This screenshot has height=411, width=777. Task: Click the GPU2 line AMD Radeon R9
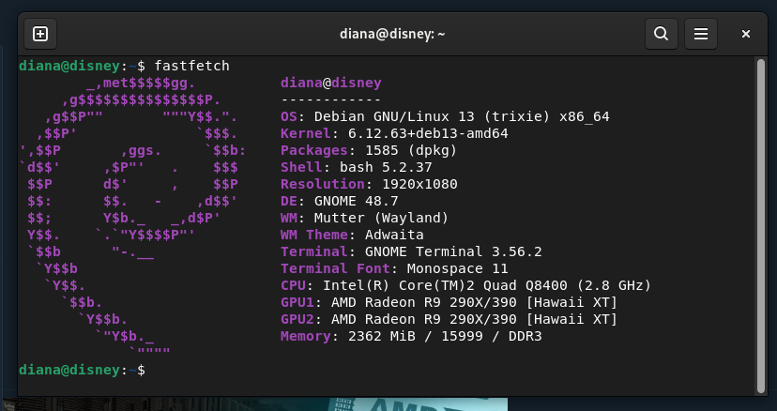coord(449,319)
